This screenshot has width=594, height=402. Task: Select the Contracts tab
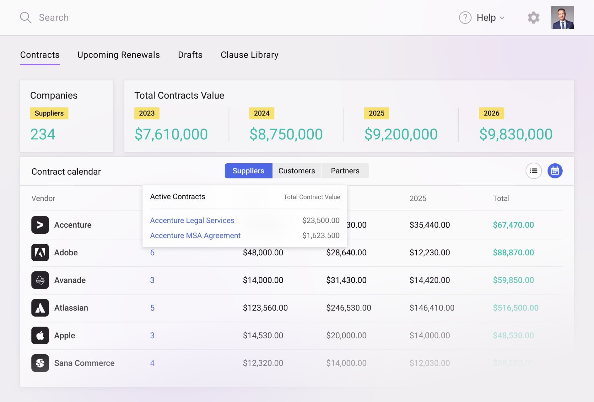click(x=40, y=55)
